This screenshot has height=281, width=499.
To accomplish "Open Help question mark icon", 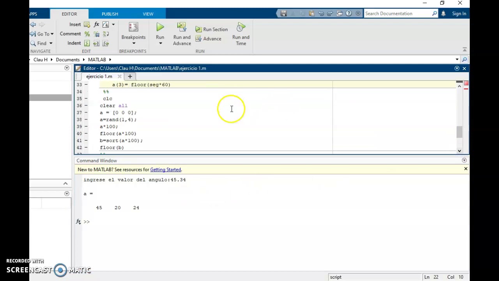I will point(349,14).
